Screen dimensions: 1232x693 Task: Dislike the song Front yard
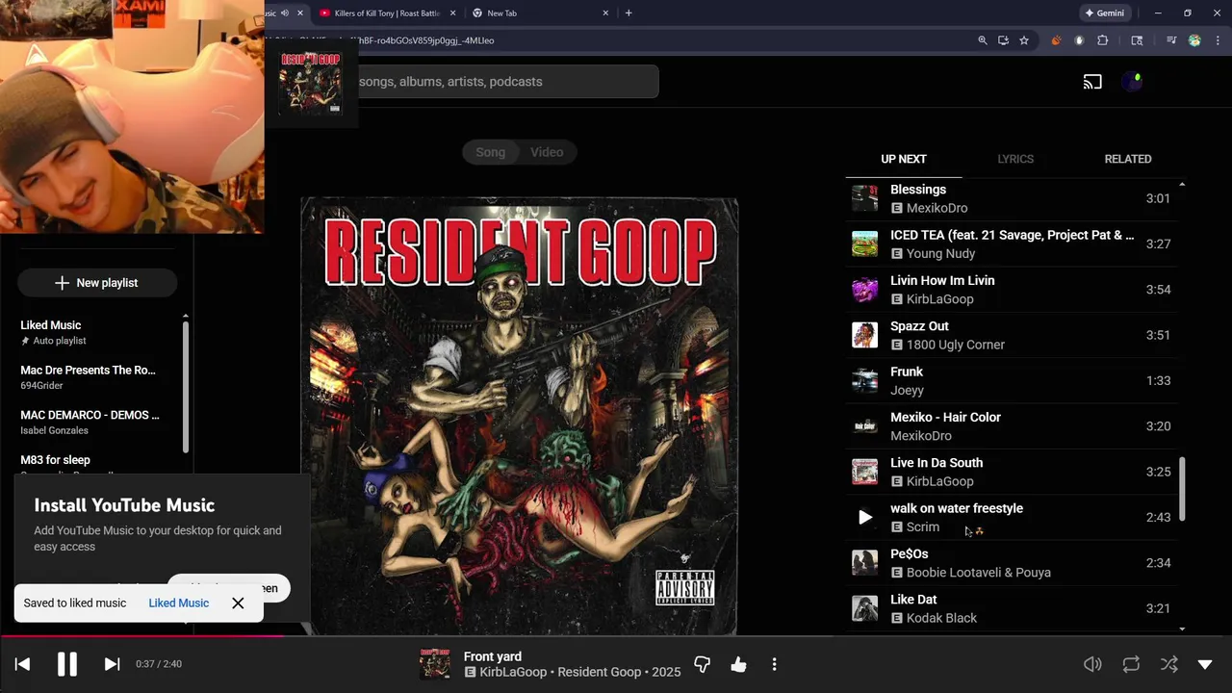click(702, 664)
